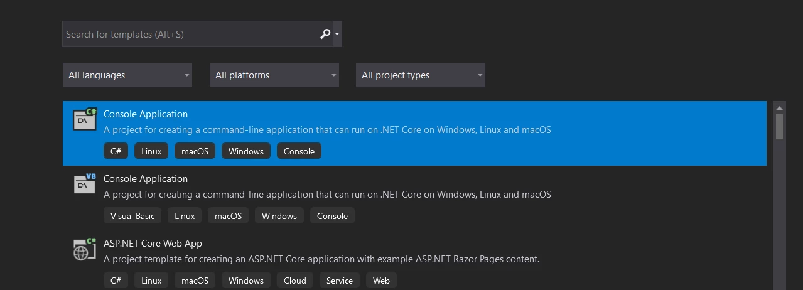Click the Console tag in highlighted template

tap(299, 151)
